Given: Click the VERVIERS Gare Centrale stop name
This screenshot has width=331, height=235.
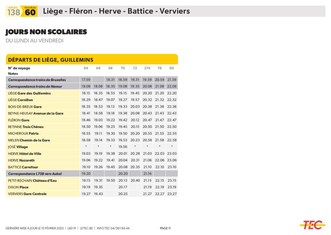Looking at the screenshot, I should (27, 194).
